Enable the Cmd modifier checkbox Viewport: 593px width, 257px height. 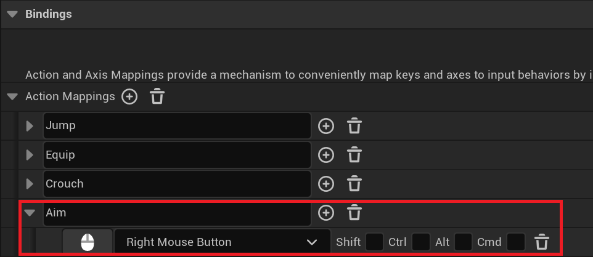(515, 242)
